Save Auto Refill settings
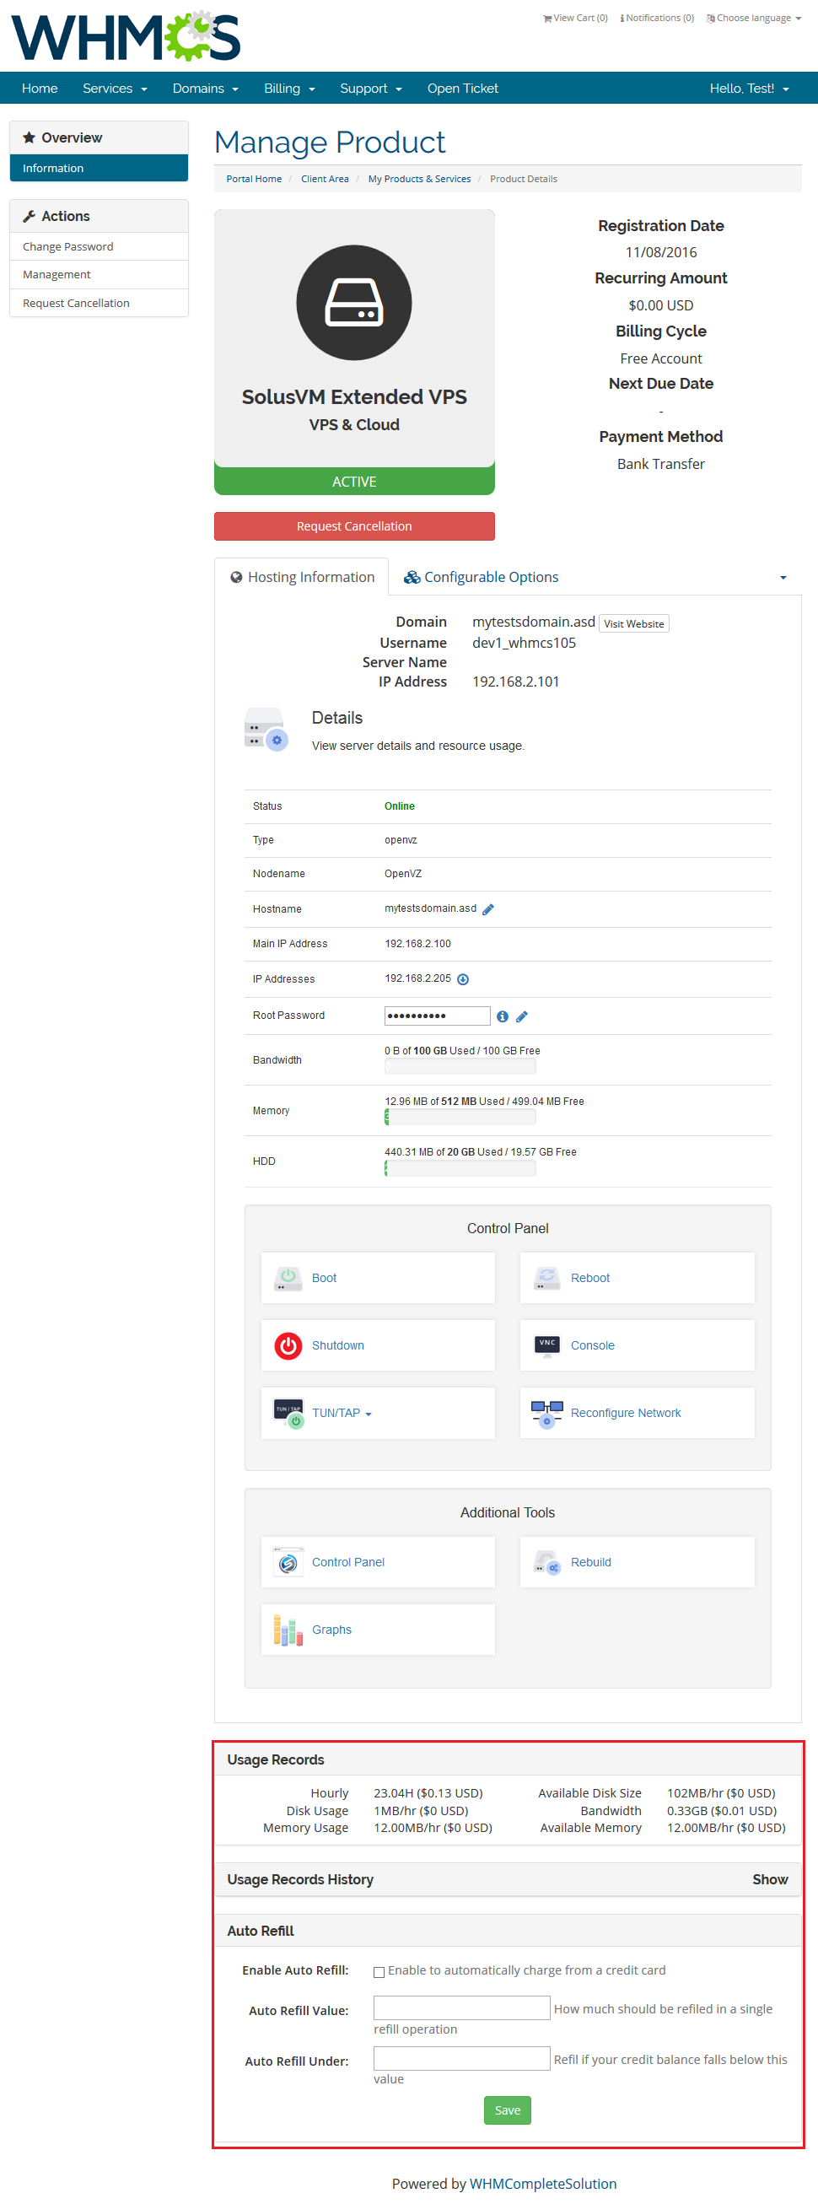Viewport: 818px width, 2204px height. point(508,2110)
